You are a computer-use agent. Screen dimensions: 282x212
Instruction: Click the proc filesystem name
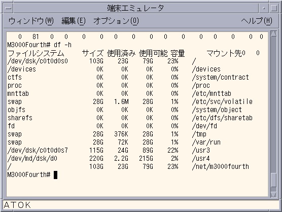click(15, 85)
